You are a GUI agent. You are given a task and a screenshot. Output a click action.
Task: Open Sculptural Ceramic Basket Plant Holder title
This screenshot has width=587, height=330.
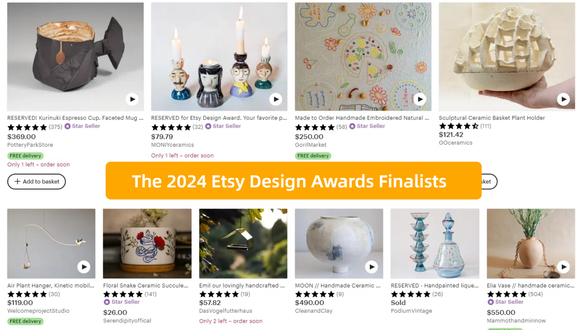(x=492, y=118)
